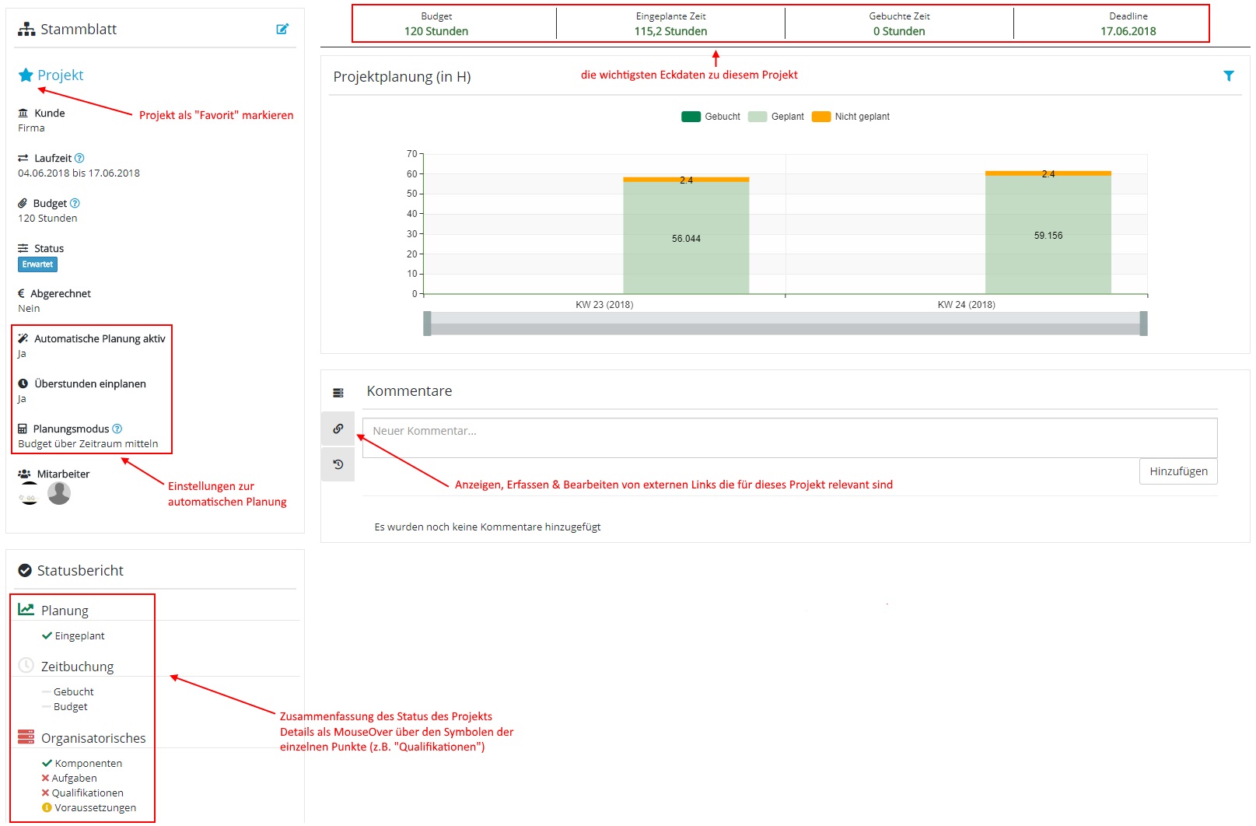The height and width of the screenshot is (826, 1256).
Task: Click the red X beside Qualifikationen
Action: [x=45, y=793]
